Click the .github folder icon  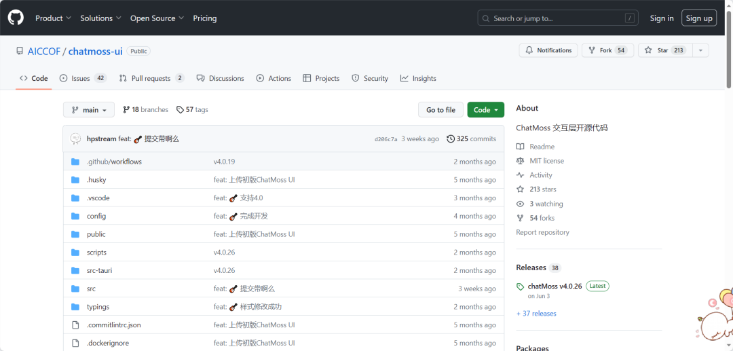click(x=75, y=162)
